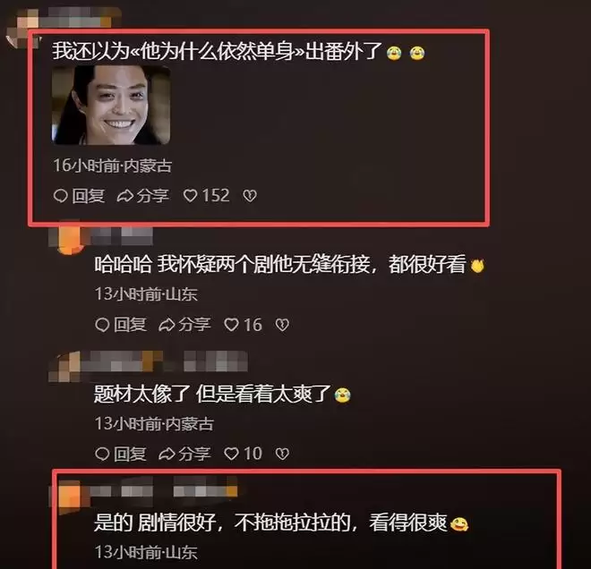
Task: Click reply bubble icon on top comment
Action: (x=60, y=196)
